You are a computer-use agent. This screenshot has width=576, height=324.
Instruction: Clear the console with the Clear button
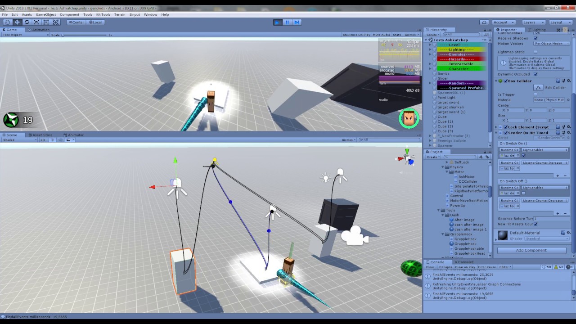coord(430,267)
